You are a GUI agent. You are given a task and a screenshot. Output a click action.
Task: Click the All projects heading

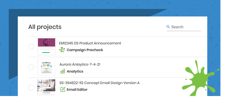(45, 27)
